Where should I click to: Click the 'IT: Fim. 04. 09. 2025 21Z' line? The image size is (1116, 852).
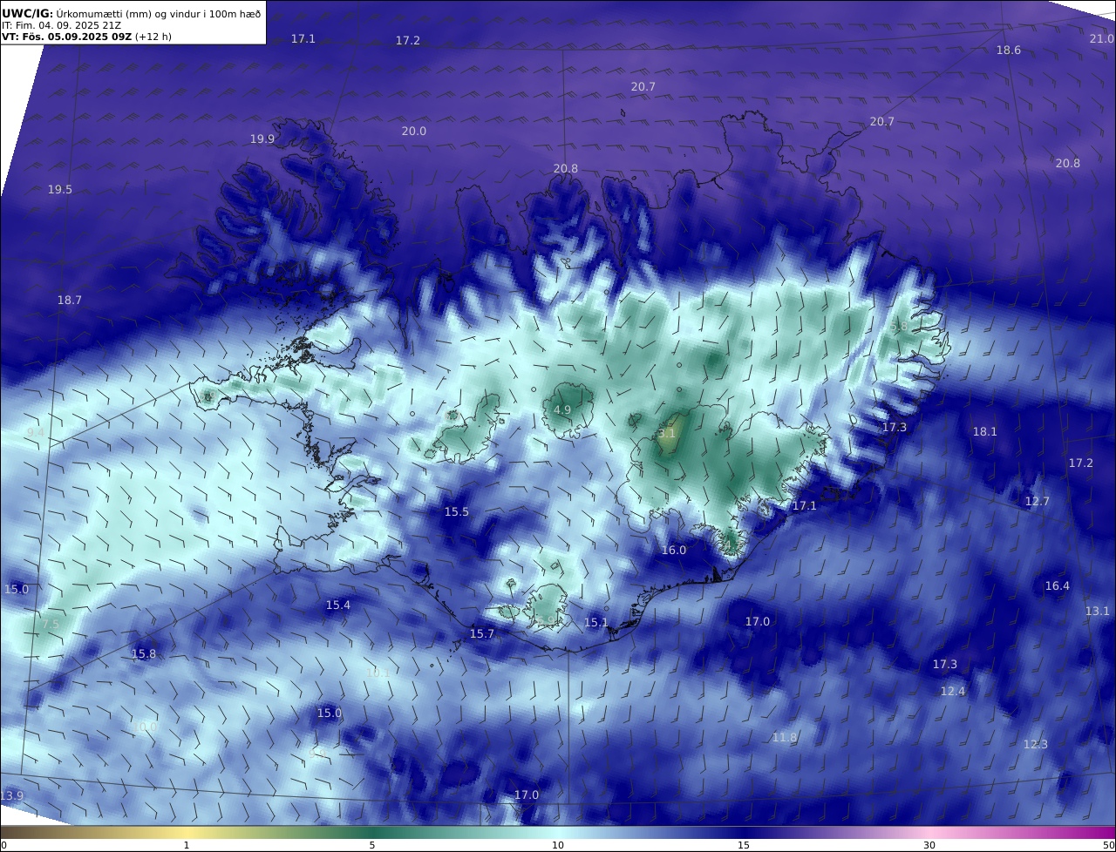[61, 25]
